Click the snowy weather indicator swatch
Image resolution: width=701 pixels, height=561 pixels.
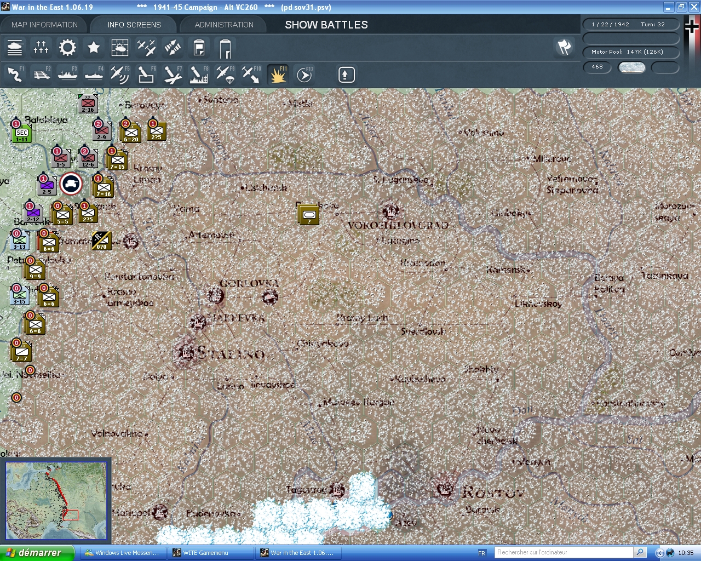coord(632,67)
